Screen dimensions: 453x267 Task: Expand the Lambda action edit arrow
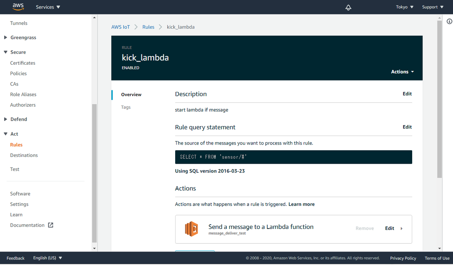coord(401,228)
